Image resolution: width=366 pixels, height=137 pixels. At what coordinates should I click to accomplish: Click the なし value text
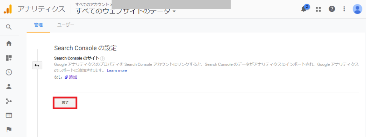(x=58, y=77)
